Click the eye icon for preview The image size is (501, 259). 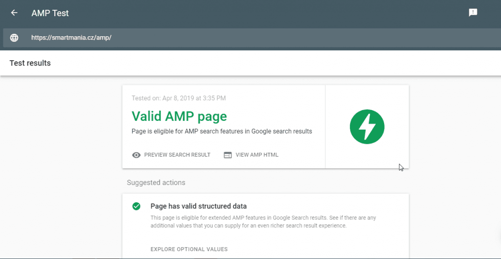point(137,155)
